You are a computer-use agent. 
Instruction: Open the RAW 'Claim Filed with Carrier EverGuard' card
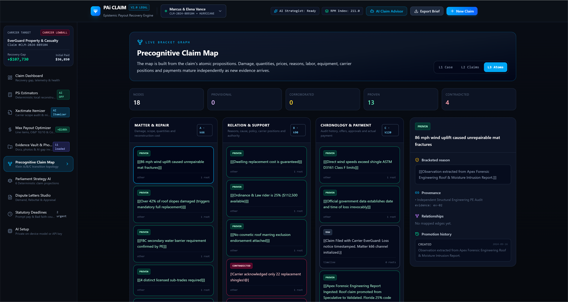[x=360, y=247]
